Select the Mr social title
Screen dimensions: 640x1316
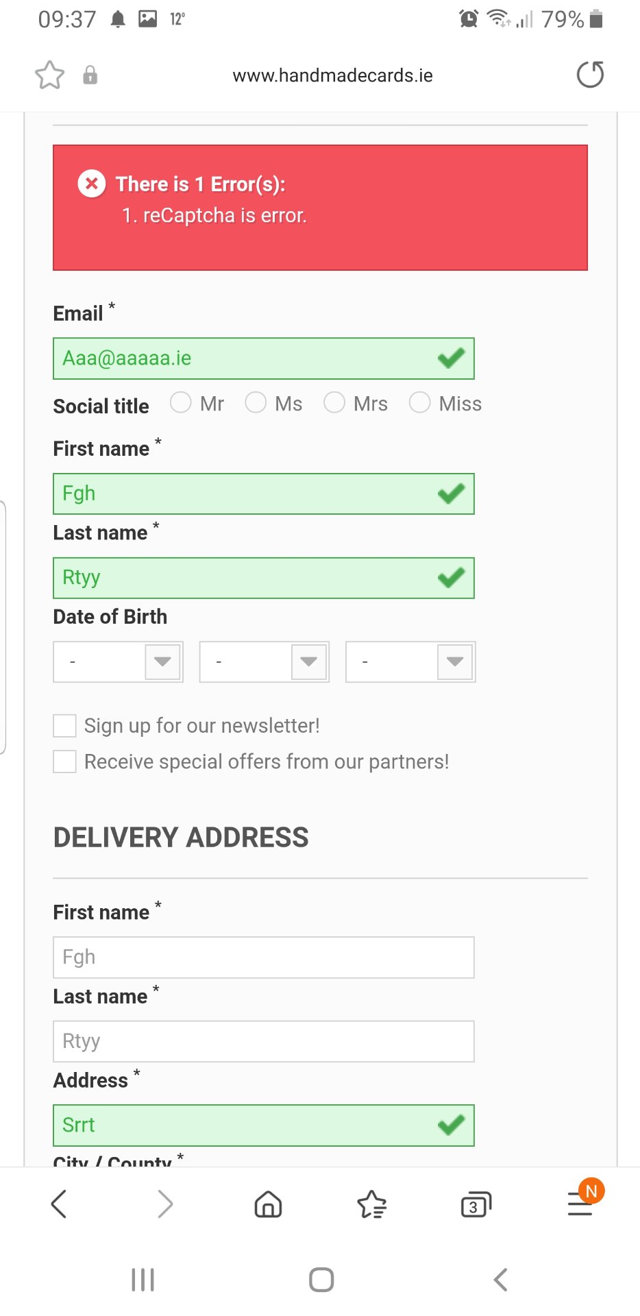[181, 402]
